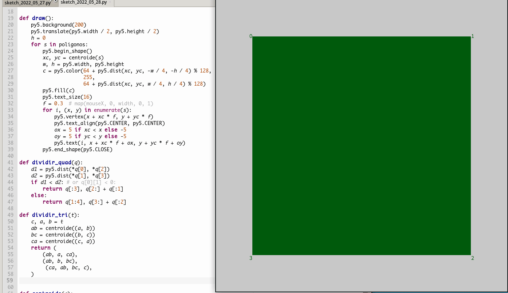This screenshot has height=293, width=508.
Task: Click the '(ca, ab, bc, c),' tuple line
Action: coord(69,267)
